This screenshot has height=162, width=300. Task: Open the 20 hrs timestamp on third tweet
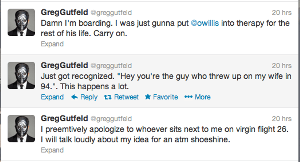281,119
